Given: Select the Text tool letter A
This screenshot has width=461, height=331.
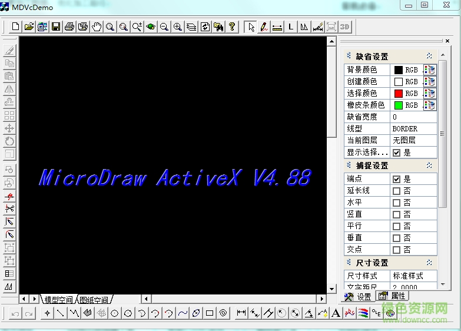Looking at the screenshot, I should point(336,313).
